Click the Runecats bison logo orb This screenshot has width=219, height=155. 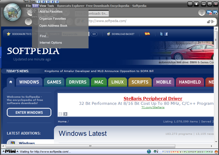pyautogui.click(x=12, y=12)
